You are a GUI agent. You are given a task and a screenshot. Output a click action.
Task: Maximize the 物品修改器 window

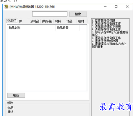click(116, 7)
